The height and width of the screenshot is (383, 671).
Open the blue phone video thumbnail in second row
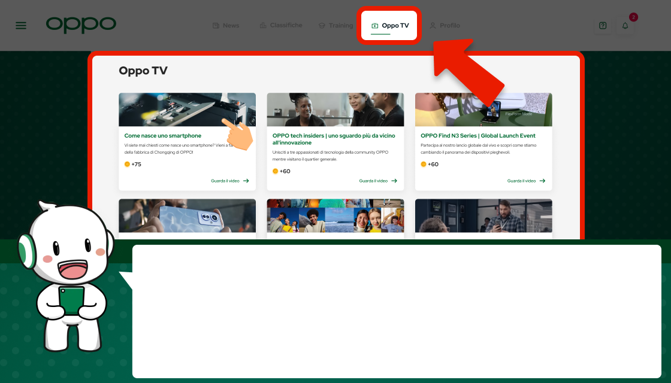click(x=187, y=216)
